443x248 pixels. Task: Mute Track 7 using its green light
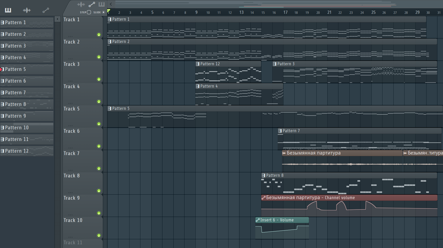tap(99, 168)
